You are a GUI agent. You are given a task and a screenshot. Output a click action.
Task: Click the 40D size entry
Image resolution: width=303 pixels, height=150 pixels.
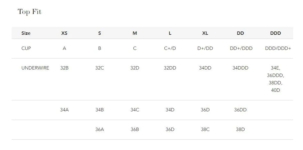tap(275, 90)
